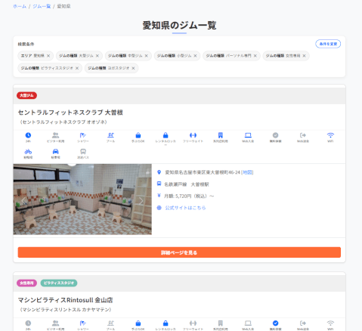Click the yen icon beside 月額 5,720円
Image resolution: width=362 pixels, height=331 pixels.
pyautogui.click(x=159, y=196)
